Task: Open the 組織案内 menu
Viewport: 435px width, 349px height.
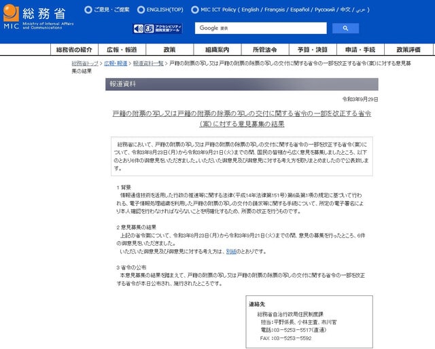Action: (x=217, y=50)
